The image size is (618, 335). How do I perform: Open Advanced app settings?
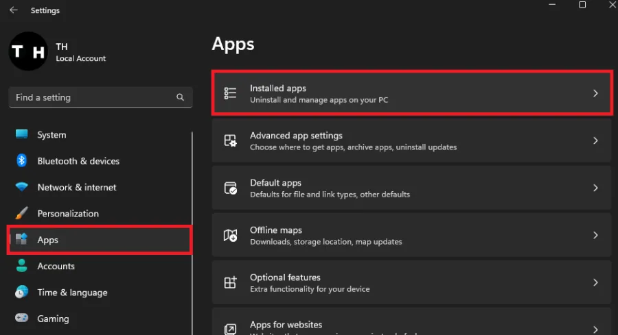pos(411,140)
